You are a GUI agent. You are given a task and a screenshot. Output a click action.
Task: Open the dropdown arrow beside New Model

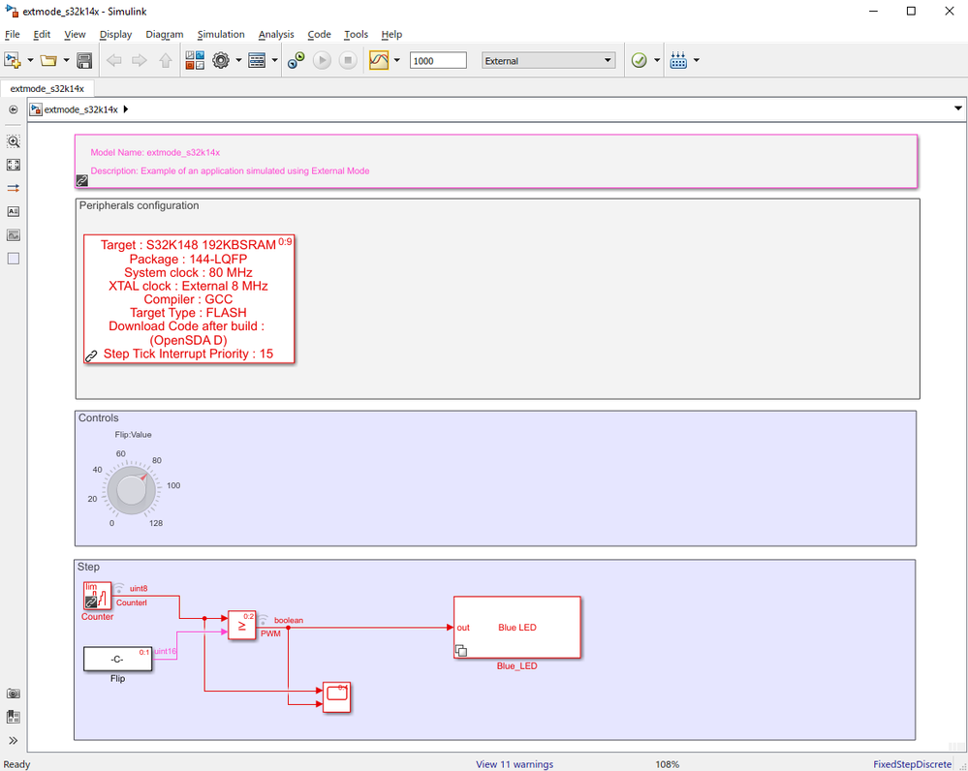tap(30, 60)
